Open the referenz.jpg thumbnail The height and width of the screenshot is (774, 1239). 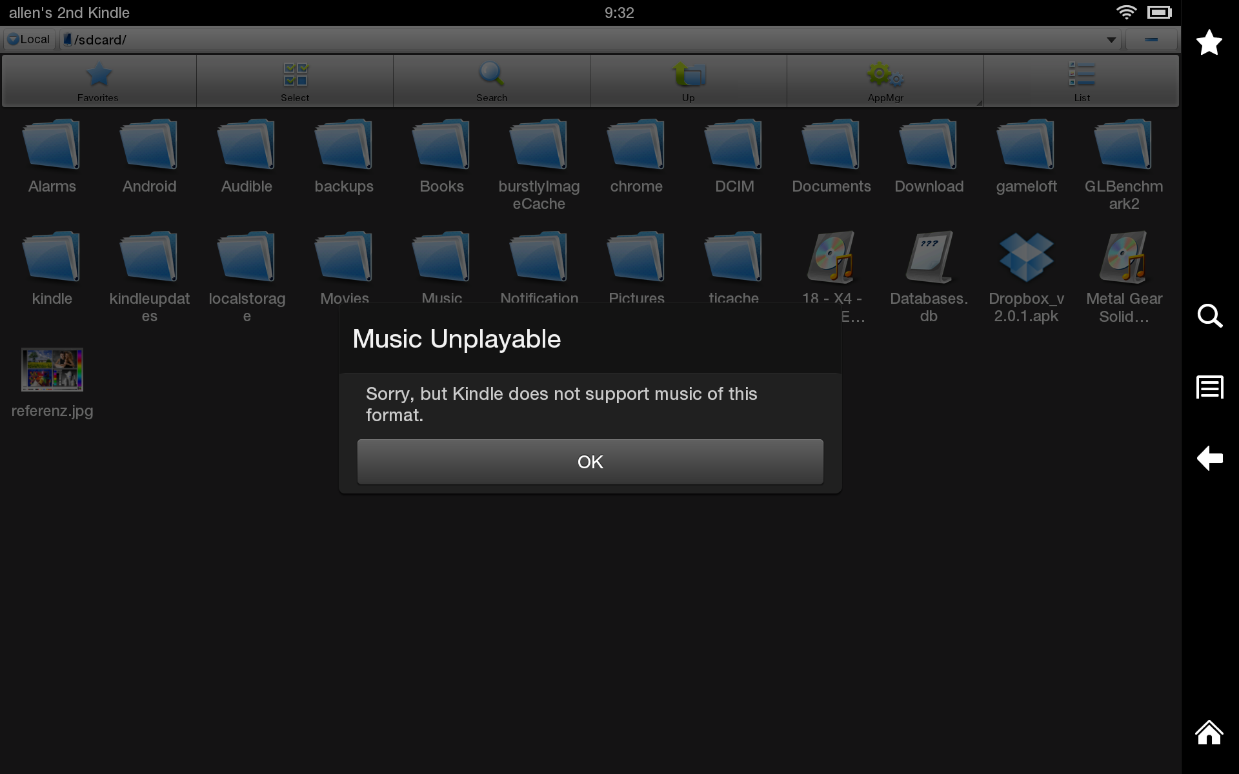(52, 370)
